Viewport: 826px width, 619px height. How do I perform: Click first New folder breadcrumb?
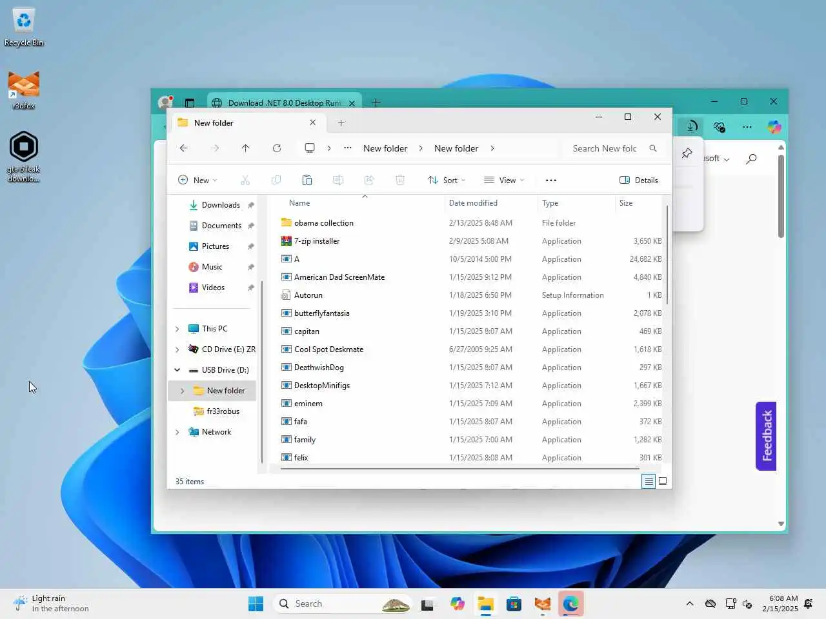[x=385, y=148]
